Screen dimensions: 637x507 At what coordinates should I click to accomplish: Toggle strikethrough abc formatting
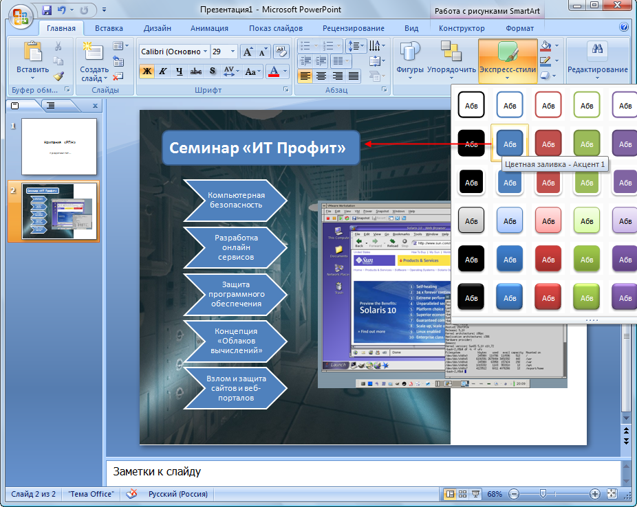pyautogui.click(x=196, y=71)
